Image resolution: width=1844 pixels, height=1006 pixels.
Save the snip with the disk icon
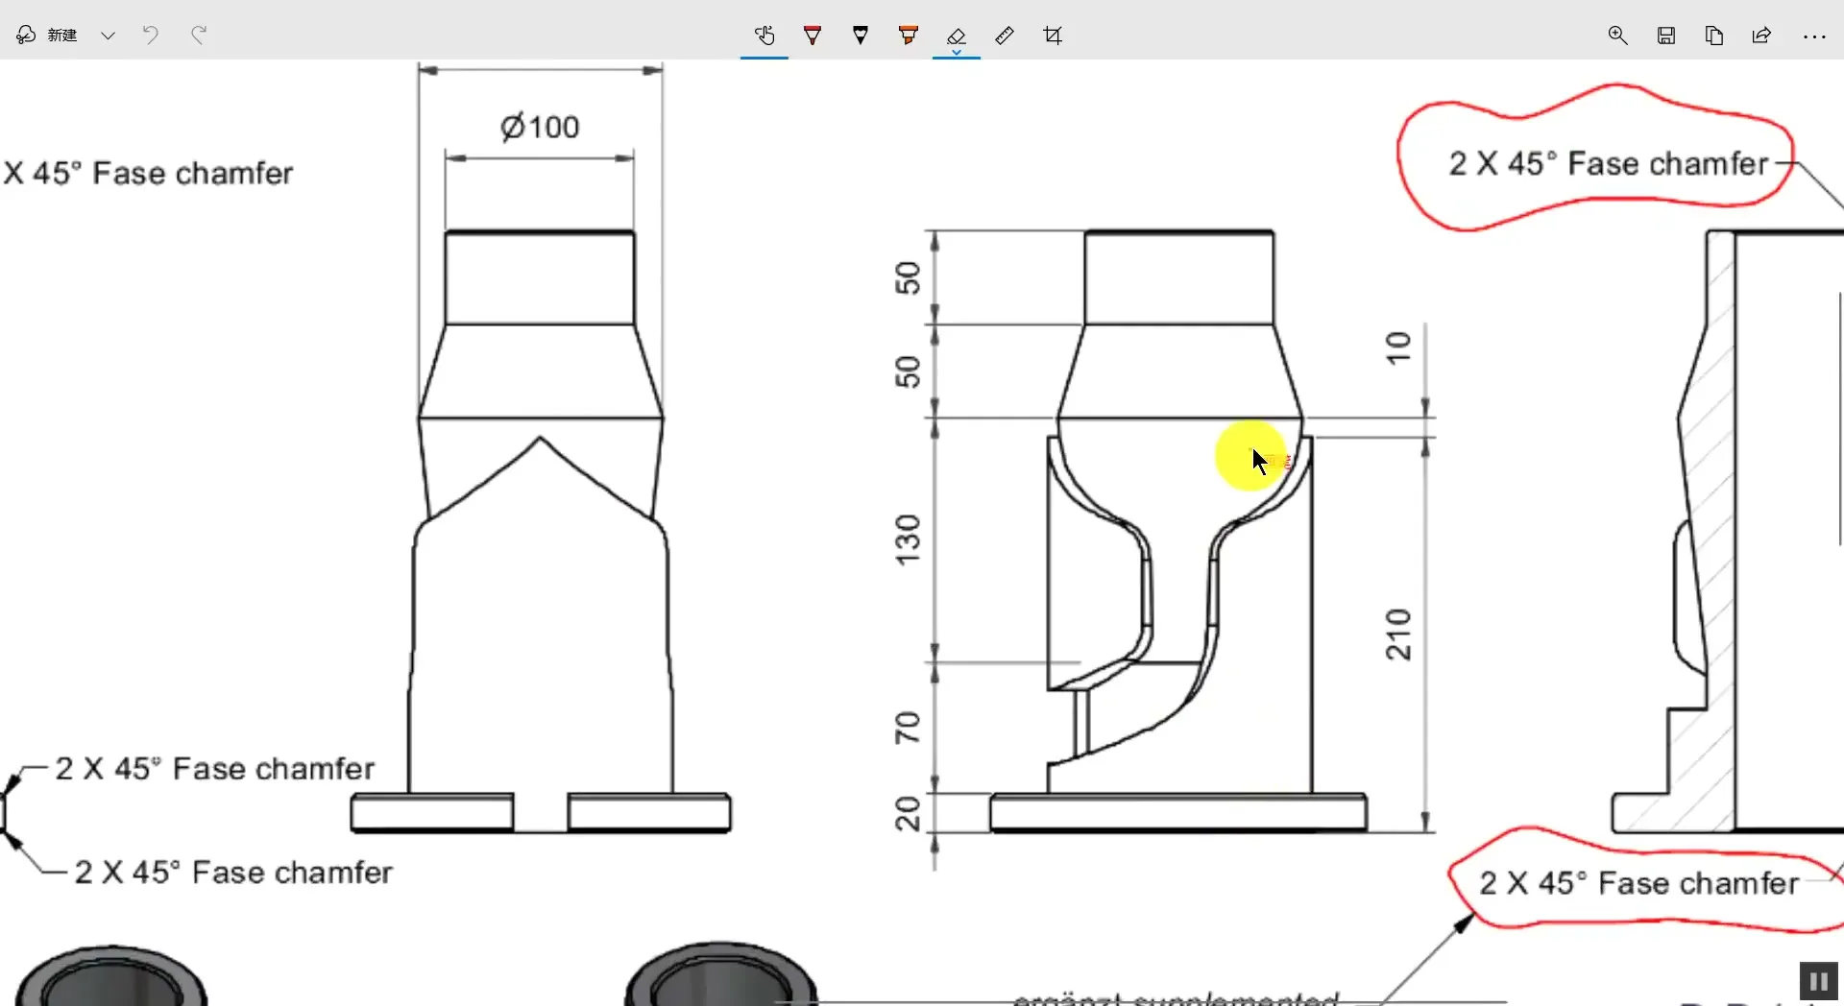tap(1666, 36)
